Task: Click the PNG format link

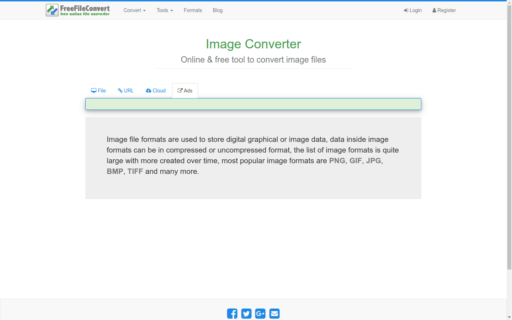Action: coord(337,161)
